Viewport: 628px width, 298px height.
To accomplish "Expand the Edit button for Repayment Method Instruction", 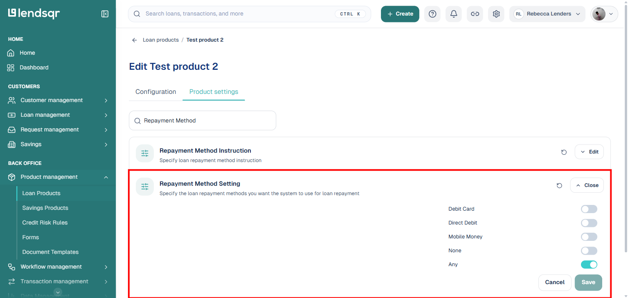I will pyautogui.click(x=589, y=152).
